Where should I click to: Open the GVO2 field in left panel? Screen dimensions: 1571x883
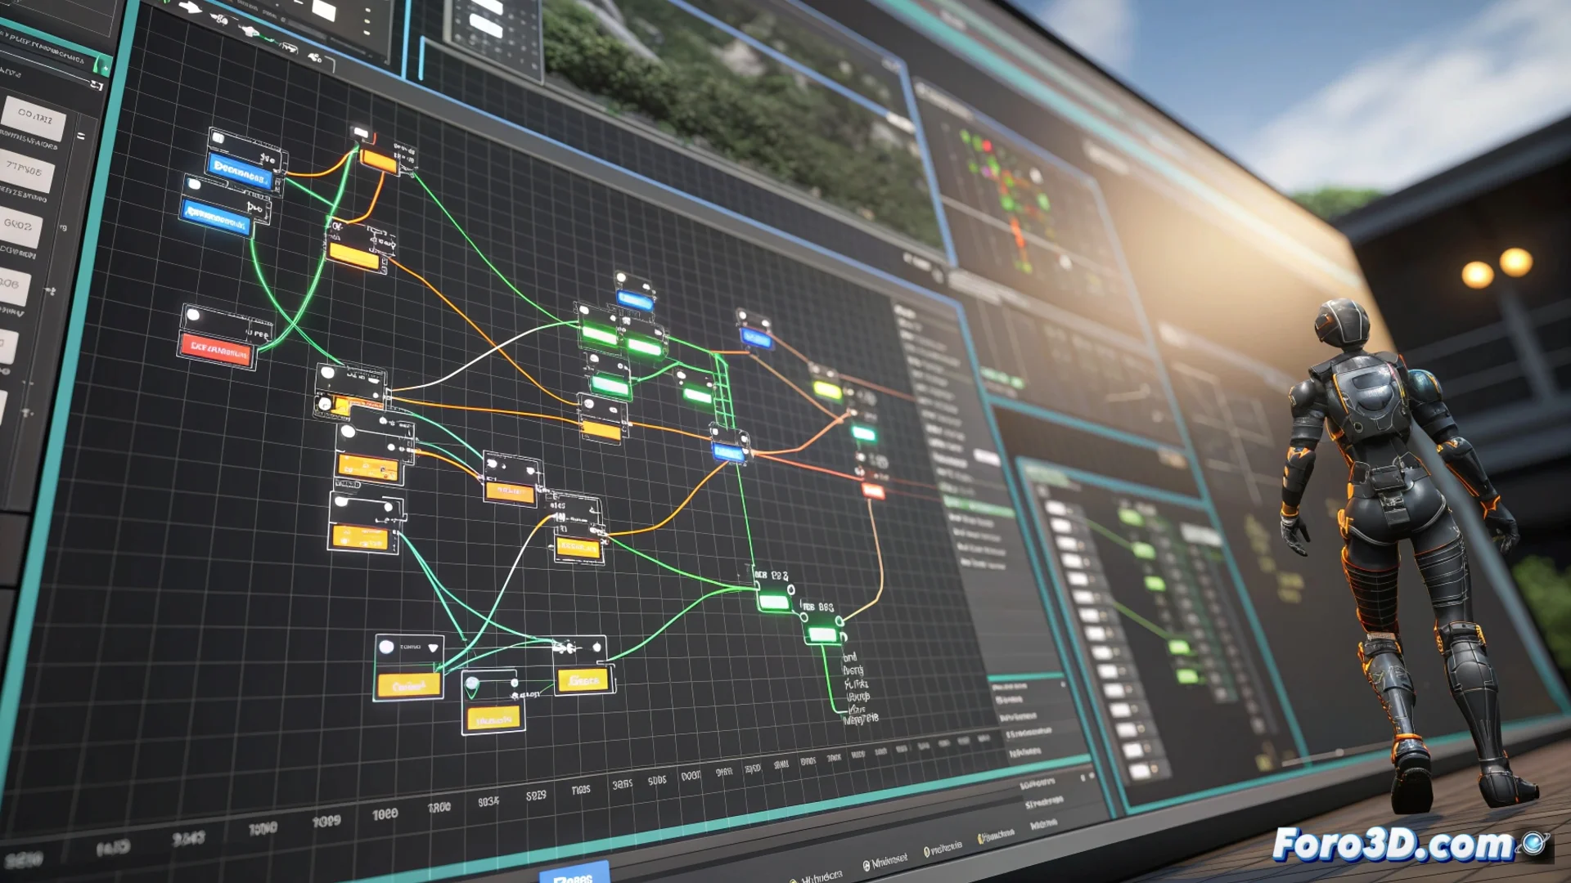(20, 224)
